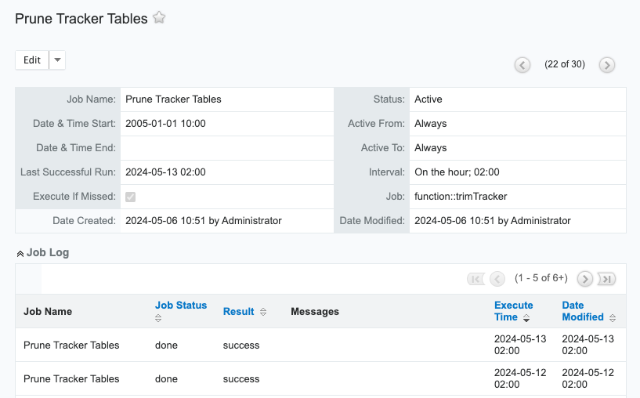Select the '(22 of 30)' record counter
The width and height of the screenshot is (640, 398).
tap(565, 64)
